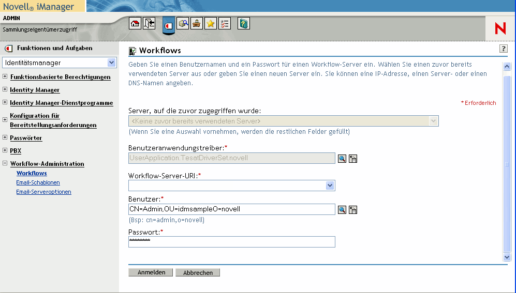This screenshot has height=293, width=516.
Task: Expand Identity Manager-Dienstprogramme node
Action: click(5, 102)
